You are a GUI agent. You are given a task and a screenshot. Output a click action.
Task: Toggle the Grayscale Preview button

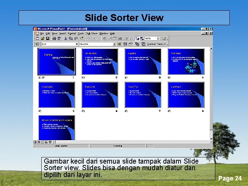coord(142,39)
